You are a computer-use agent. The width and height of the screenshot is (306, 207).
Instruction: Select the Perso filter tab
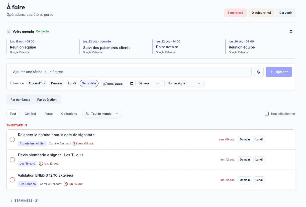[x=49, y=114]
